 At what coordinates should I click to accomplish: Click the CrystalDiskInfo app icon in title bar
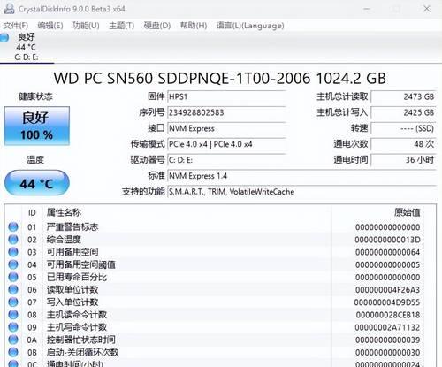tap(9, 9)
